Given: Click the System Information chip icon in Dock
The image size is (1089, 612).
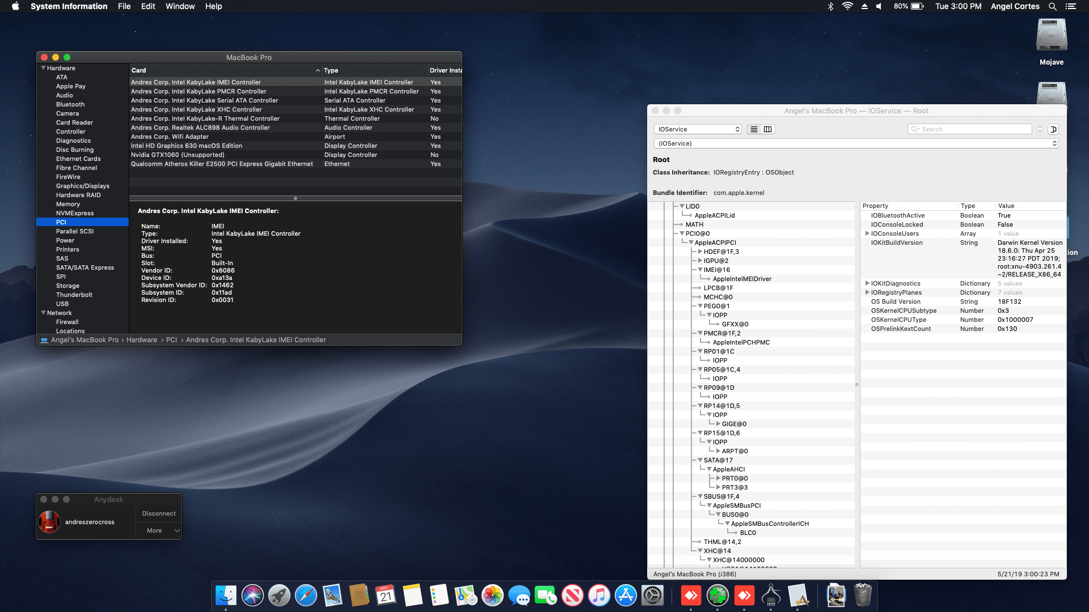Looking at the screenshot, I should click(x=771, y=596).
